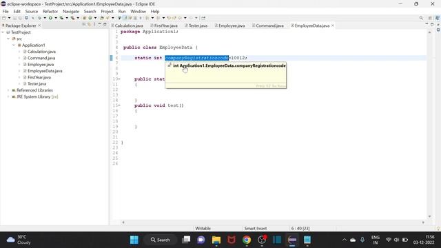Open the File menu
441x248 pixels.
tap(6, 11)
